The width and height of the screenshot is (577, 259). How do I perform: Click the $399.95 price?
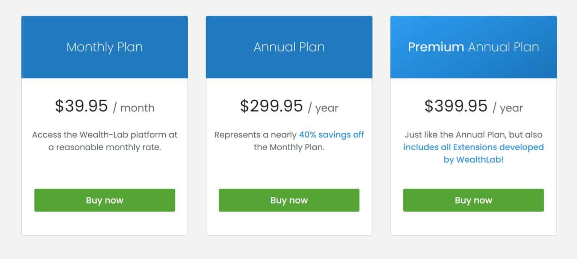pos(456,106)
